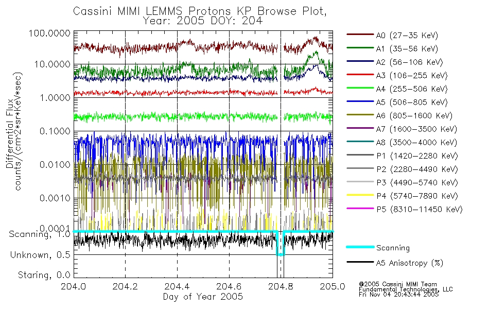Click the Scanning legend label
This screenshot has width=489, height=309.
(393, 248)
